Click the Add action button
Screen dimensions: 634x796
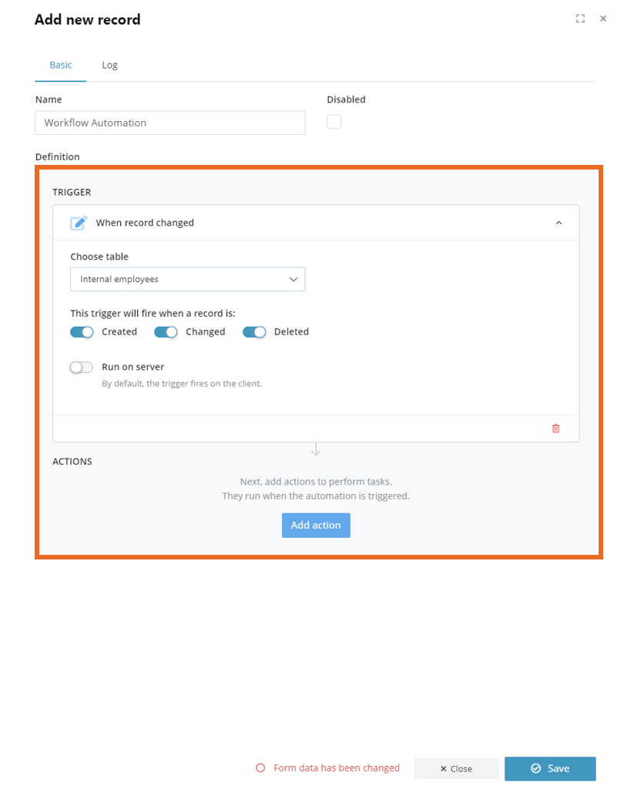click(316, 526)
